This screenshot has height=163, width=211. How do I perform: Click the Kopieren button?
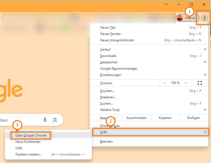click(165, 118)
